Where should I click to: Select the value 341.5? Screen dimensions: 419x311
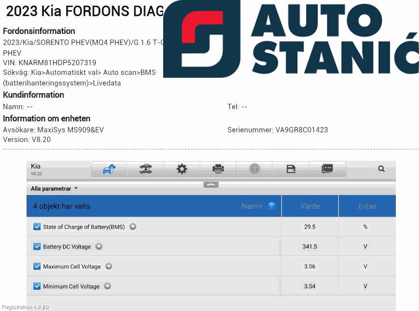point(310,247)
